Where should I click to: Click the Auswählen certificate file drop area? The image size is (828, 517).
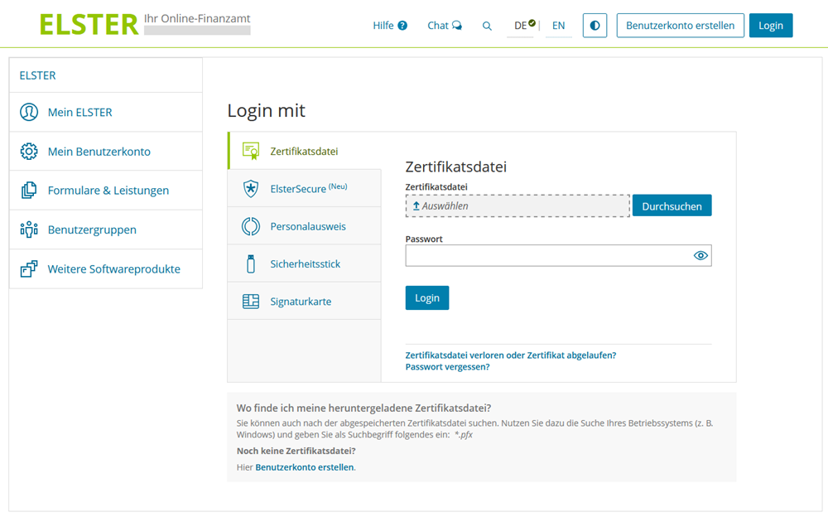(517, 206)
